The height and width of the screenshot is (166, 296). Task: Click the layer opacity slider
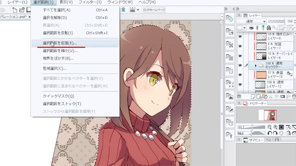[276, 21]
